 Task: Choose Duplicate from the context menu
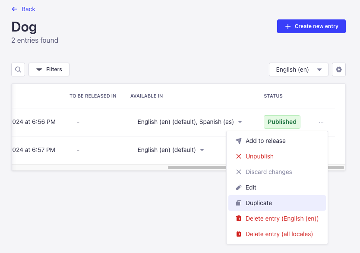259,202
